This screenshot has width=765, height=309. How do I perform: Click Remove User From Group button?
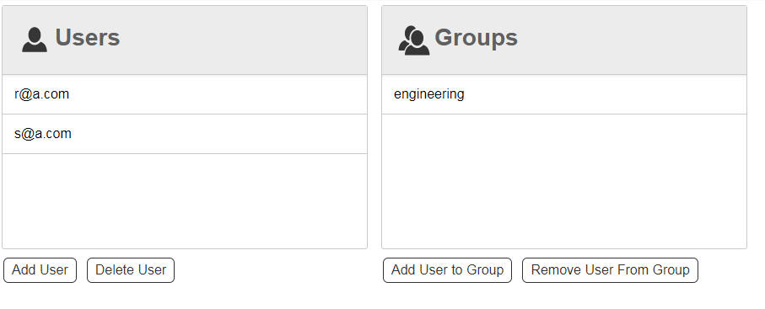pos(610,270)
